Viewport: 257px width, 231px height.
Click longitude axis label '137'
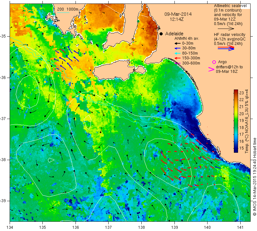point(109,227)
